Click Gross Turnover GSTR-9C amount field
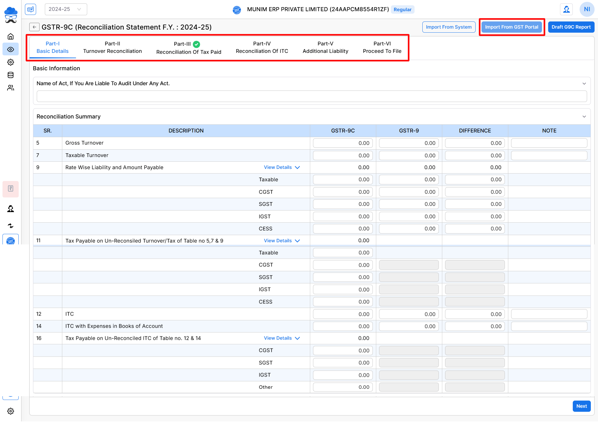 [x=343, y=143]
